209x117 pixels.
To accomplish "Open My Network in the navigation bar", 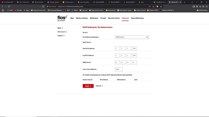I will (x=94, y=18).
